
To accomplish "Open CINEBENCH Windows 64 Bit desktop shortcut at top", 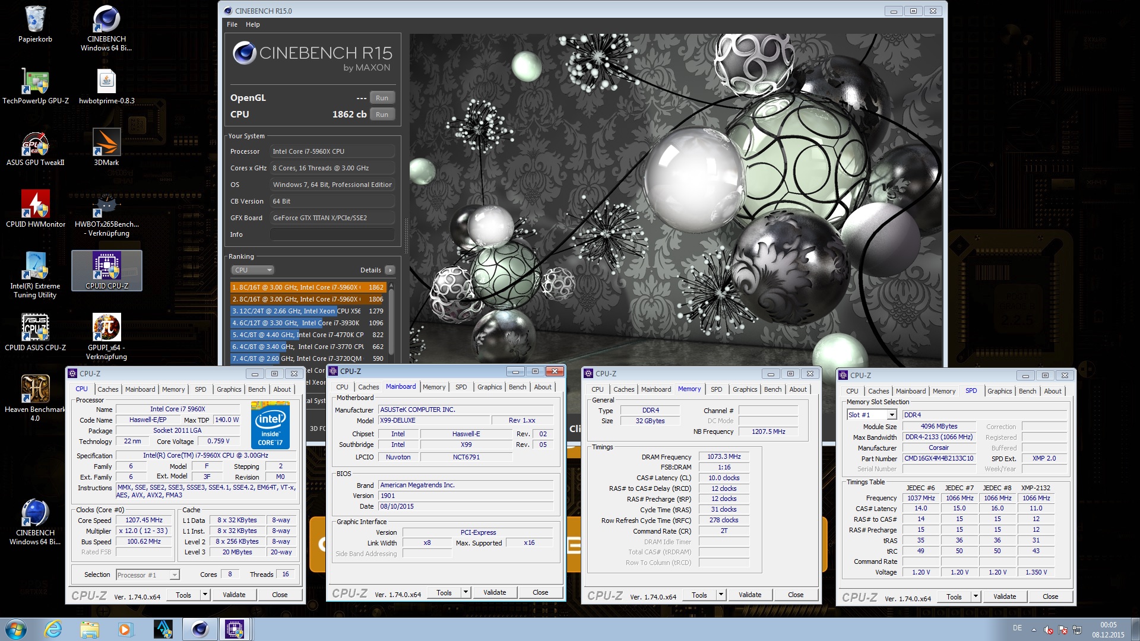I will 106,28.
